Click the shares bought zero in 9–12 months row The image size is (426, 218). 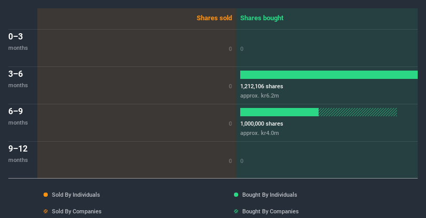242,161
